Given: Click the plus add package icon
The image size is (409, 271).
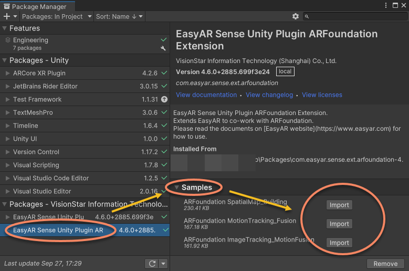Looking at the screenshot, I should [7, 16].
